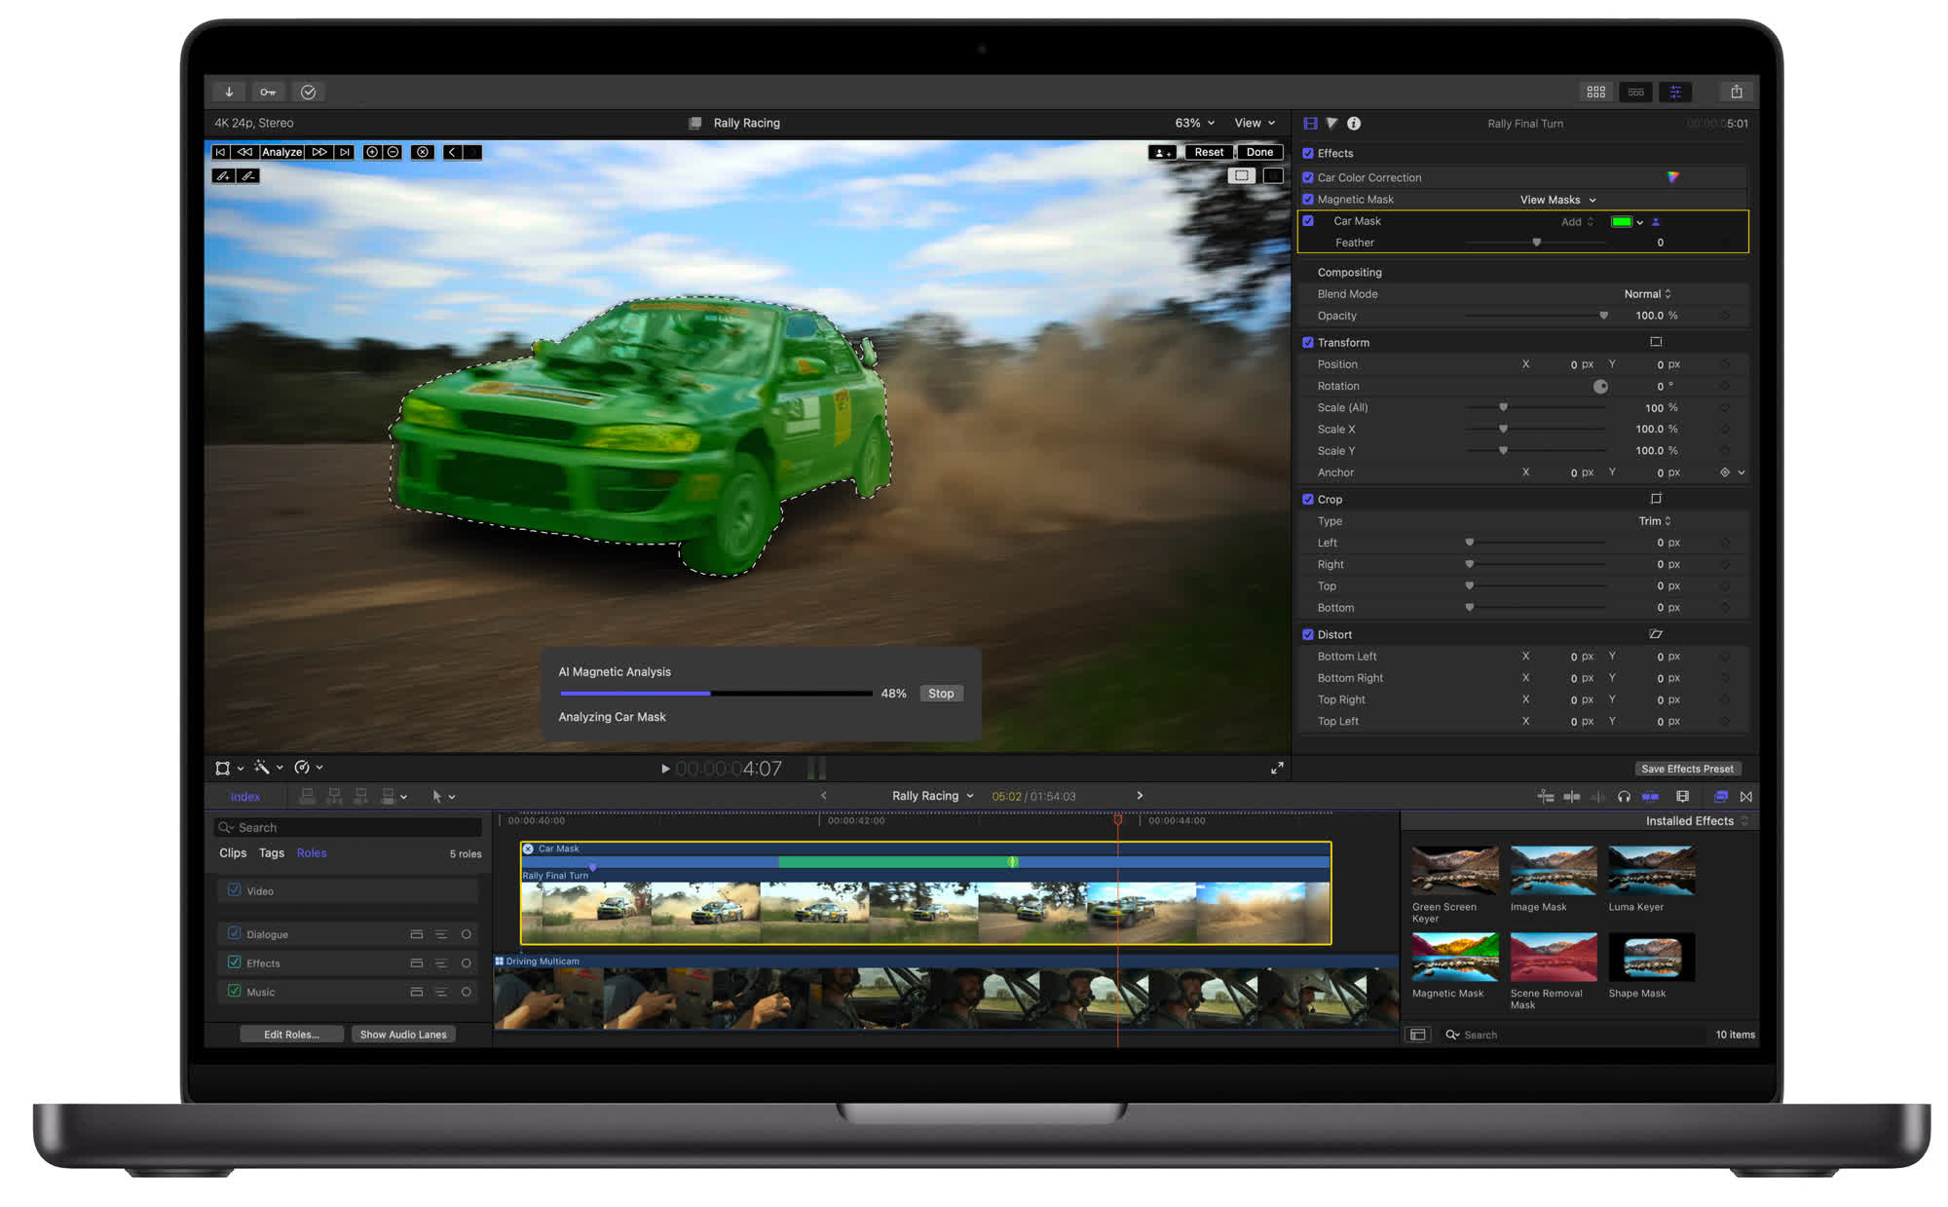This screenshot has height=1207, width=1948.
Task: Select the Green Screen Keyer effect thumbnail
Action: (1455, 871)
